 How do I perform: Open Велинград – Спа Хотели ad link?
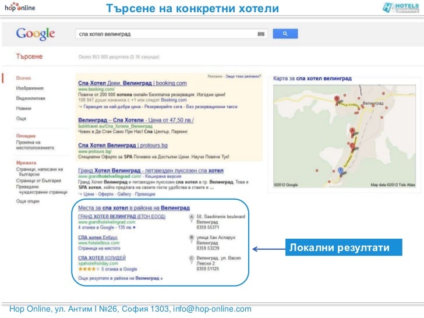(x=136, y=120)
